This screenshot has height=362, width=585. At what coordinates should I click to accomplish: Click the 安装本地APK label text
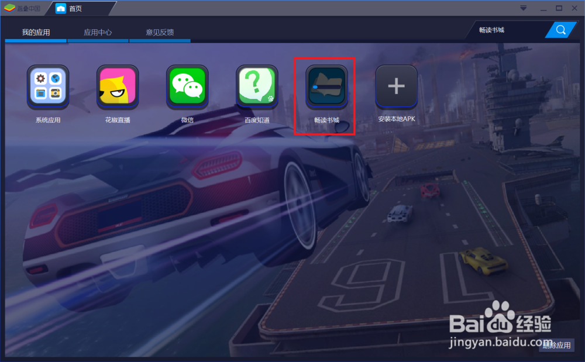click(x=396, y=119)
